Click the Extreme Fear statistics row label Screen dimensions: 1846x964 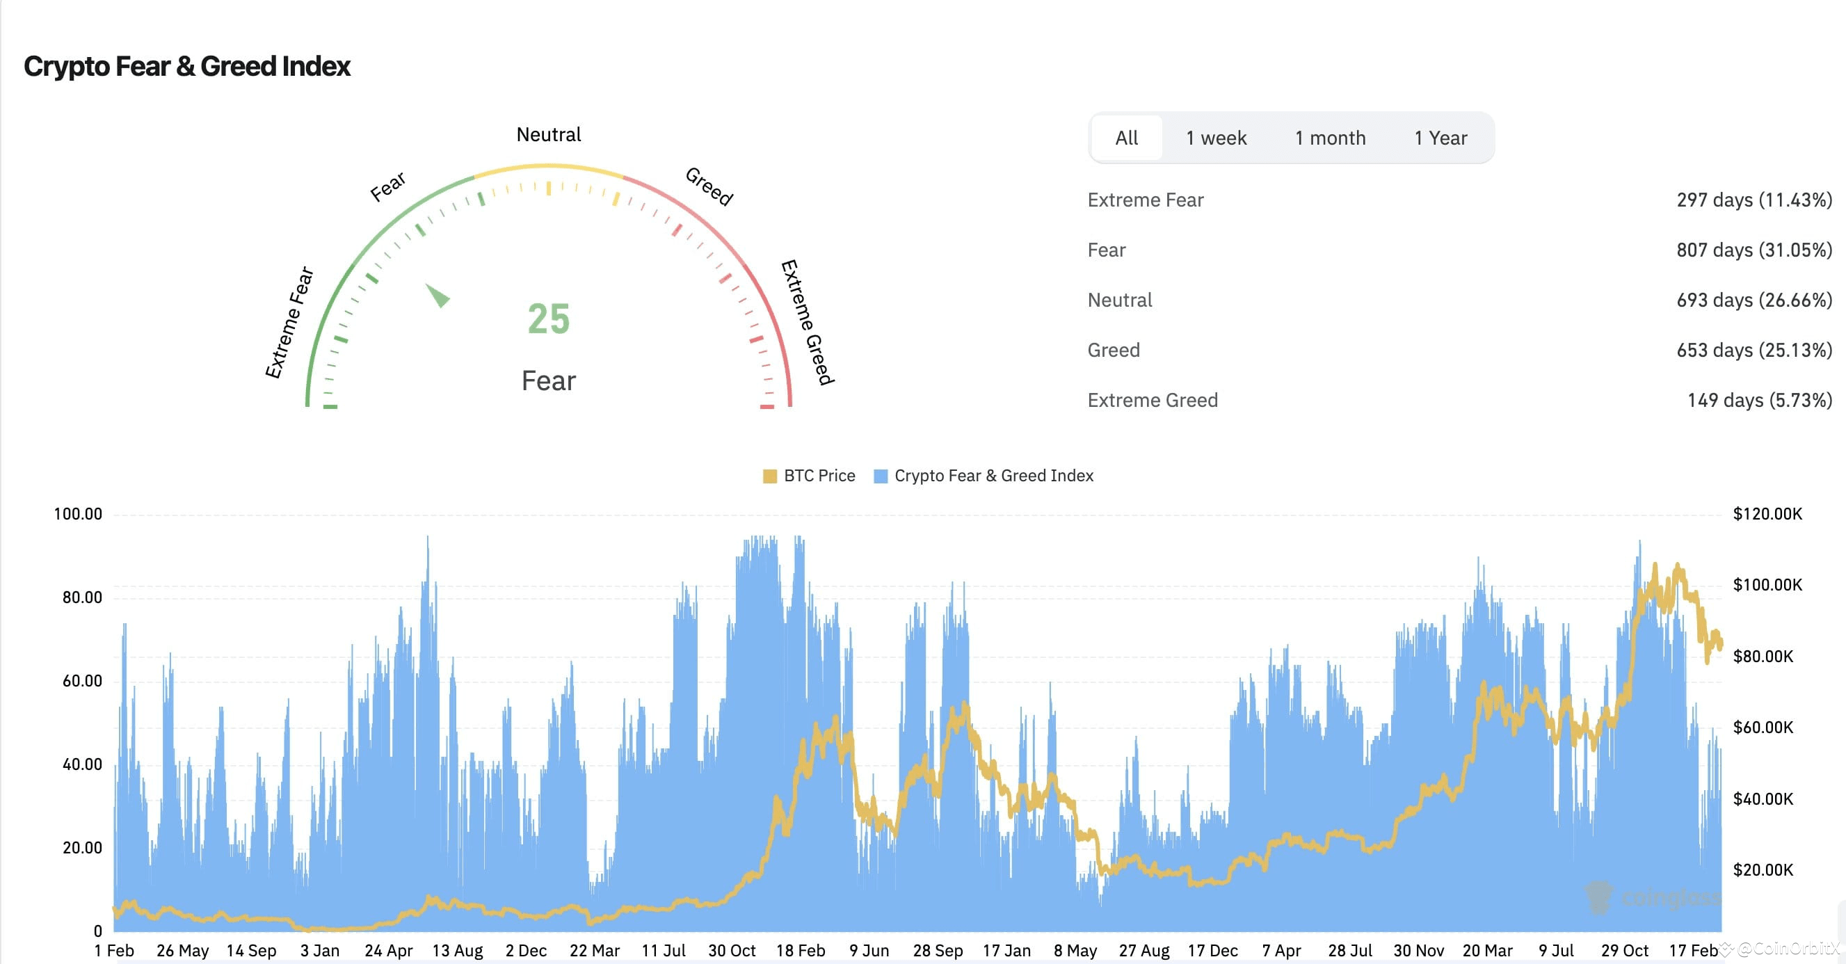pos(1145,200)
